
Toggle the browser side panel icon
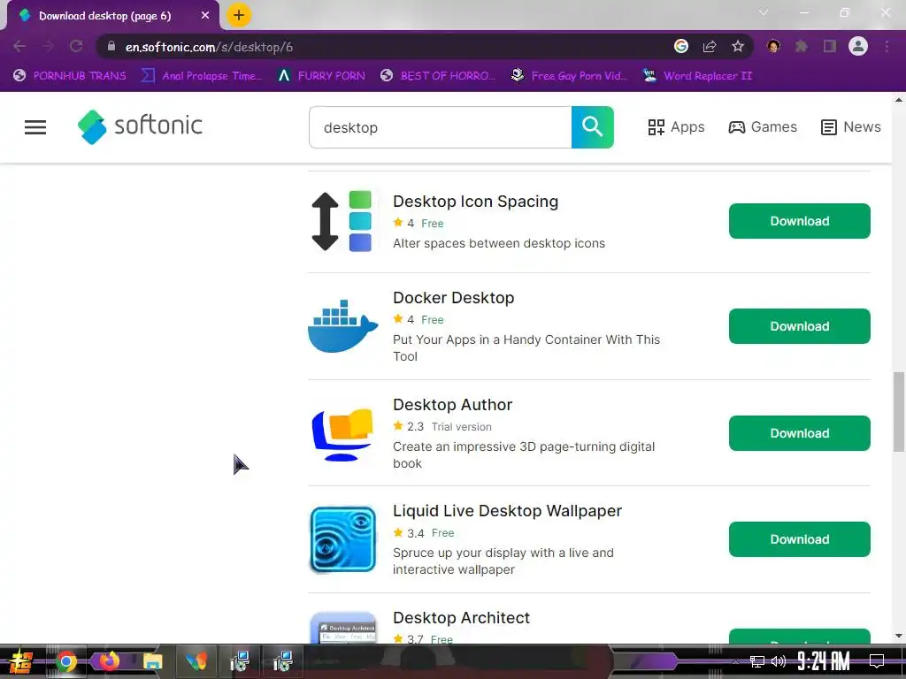click(x=830, y=46)
